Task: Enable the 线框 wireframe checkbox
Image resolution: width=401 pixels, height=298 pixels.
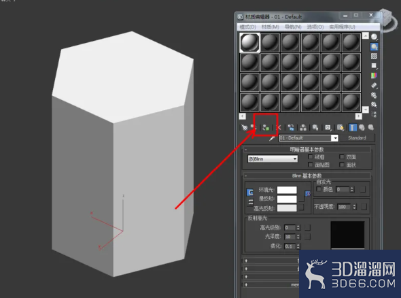Action: click(x=311, y=156)
